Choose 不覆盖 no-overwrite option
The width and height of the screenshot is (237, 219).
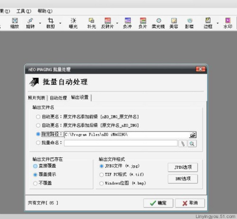click(x=35, y=183)
